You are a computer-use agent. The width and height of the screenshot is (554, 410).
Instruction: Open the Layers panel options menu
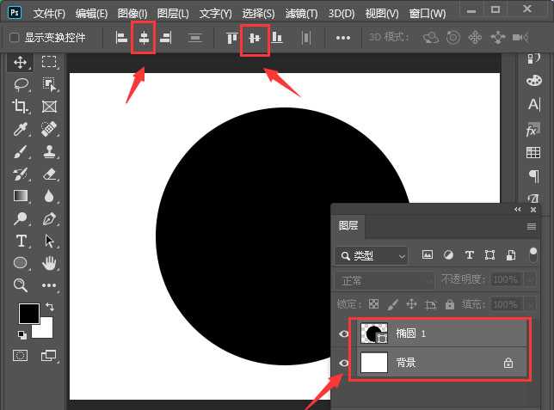pyautogui.click(x=532, y=226)
